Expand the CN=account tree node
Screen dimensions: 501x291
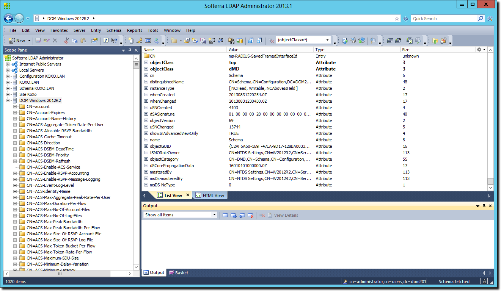pyautogui.click(x=15, y=106)
